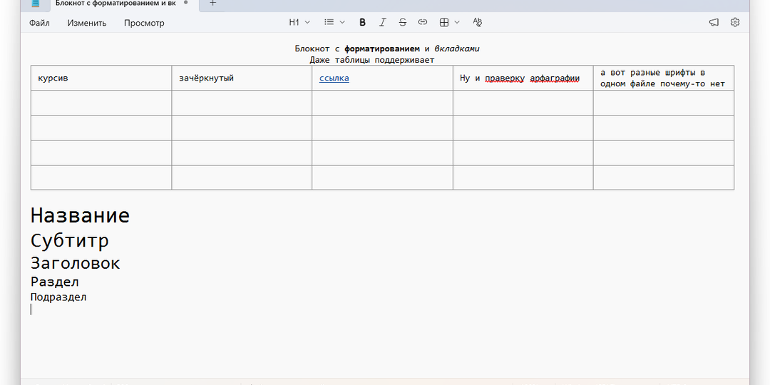Open the H1 heading style menu

tap(299, 22)
